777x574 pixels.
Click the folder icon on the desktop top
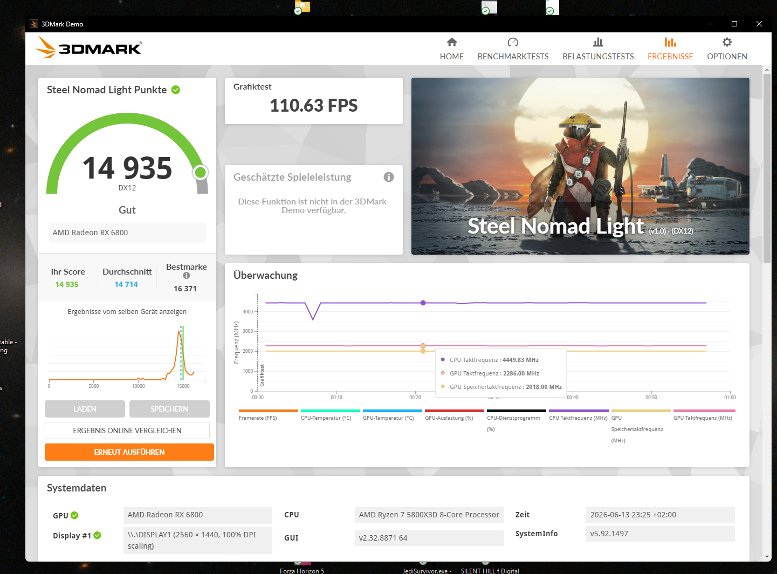pyautogui.click(x=302, y=7)
